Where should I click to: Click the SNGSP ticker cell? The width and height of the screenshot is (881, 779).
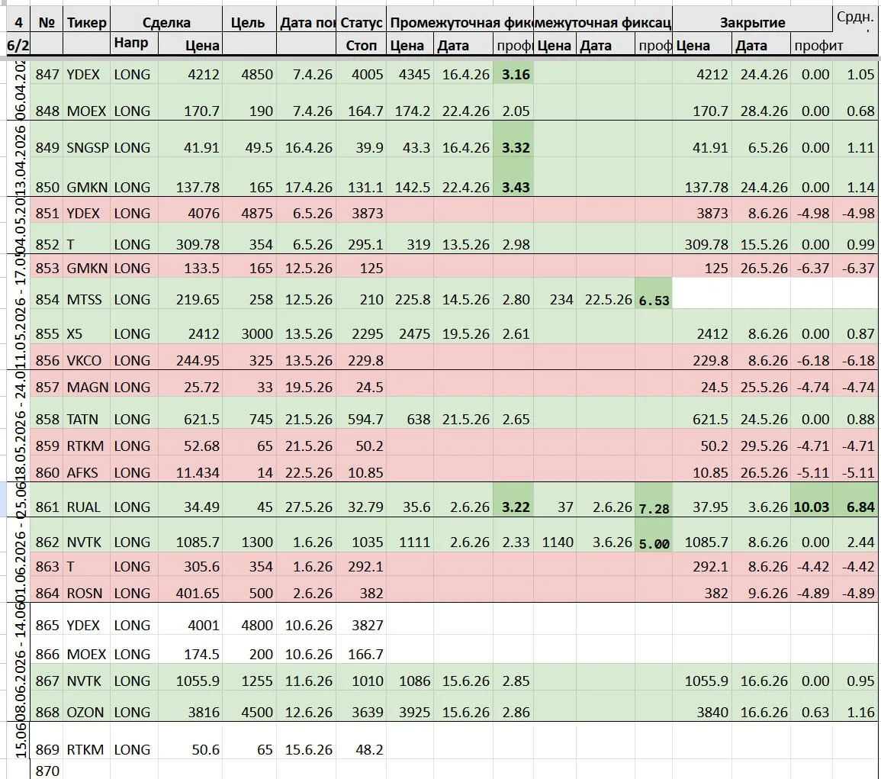[87, 147]
